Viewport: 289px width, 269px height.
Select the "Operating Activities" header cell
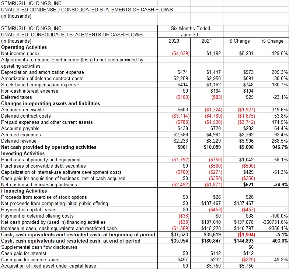pos(24,47)
